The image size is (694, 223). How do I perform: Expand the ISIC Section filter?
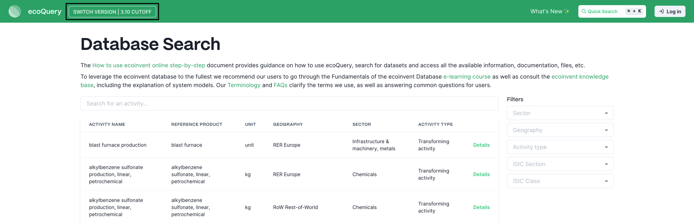coord(560,164)
